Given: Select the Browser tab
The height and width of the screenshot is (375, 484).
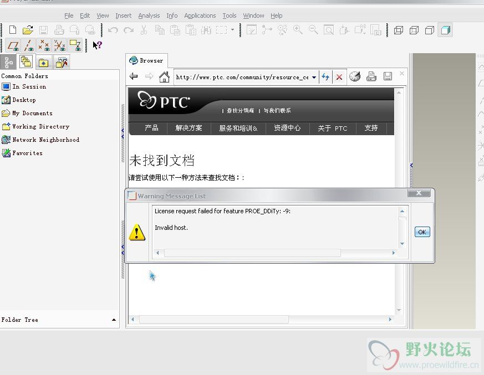Looking at the screenshot, I should click(x=146, y=60).
